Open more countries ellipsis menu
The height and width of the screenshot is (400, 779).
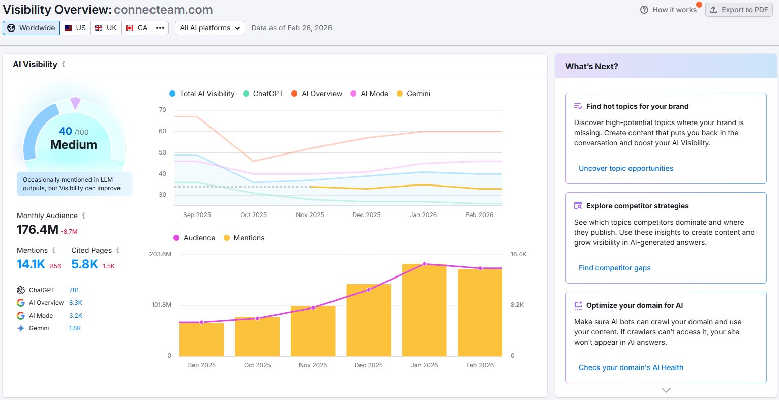(x=160, y=28)
